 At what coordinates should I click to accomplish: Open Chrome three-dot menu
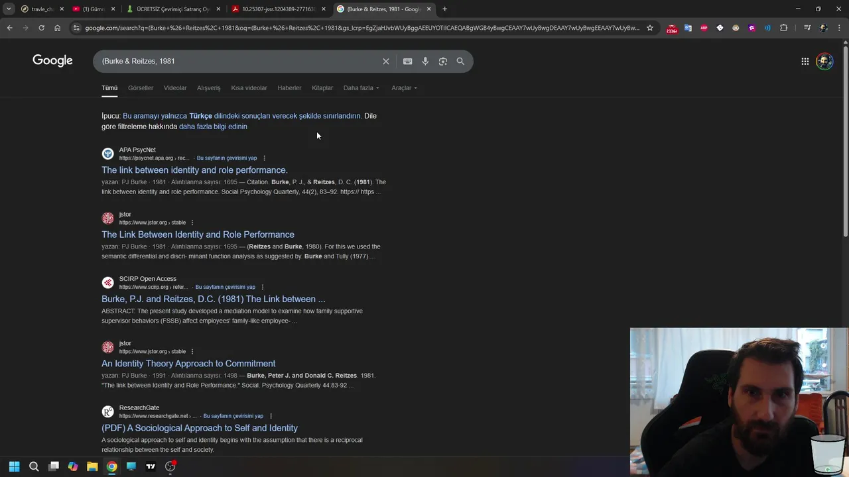[839, 28]
